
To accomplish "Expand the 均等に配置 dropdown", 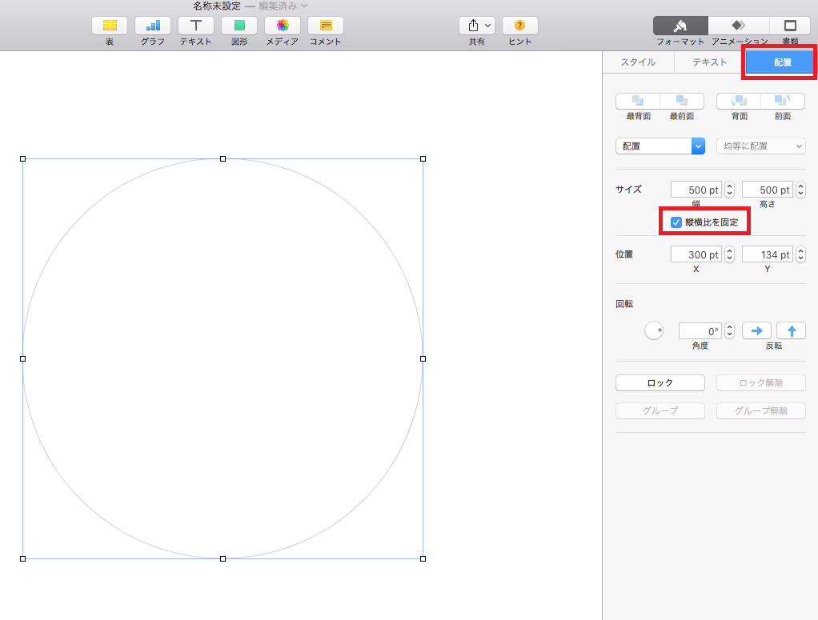I will click(761, 146).
